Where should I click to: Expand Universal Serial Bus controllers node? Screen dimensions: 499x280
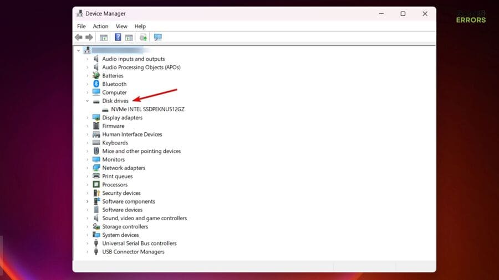87,243
